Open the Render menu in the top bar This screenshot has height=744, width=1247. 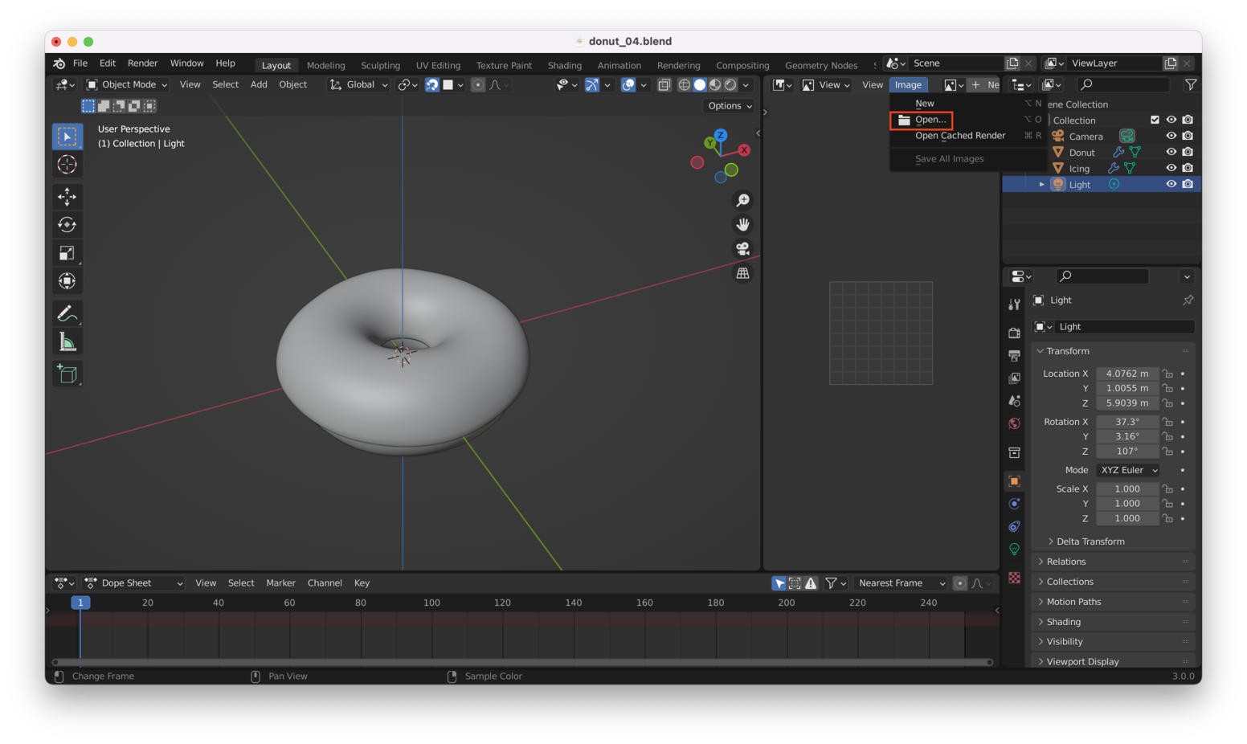coord(142,63)
